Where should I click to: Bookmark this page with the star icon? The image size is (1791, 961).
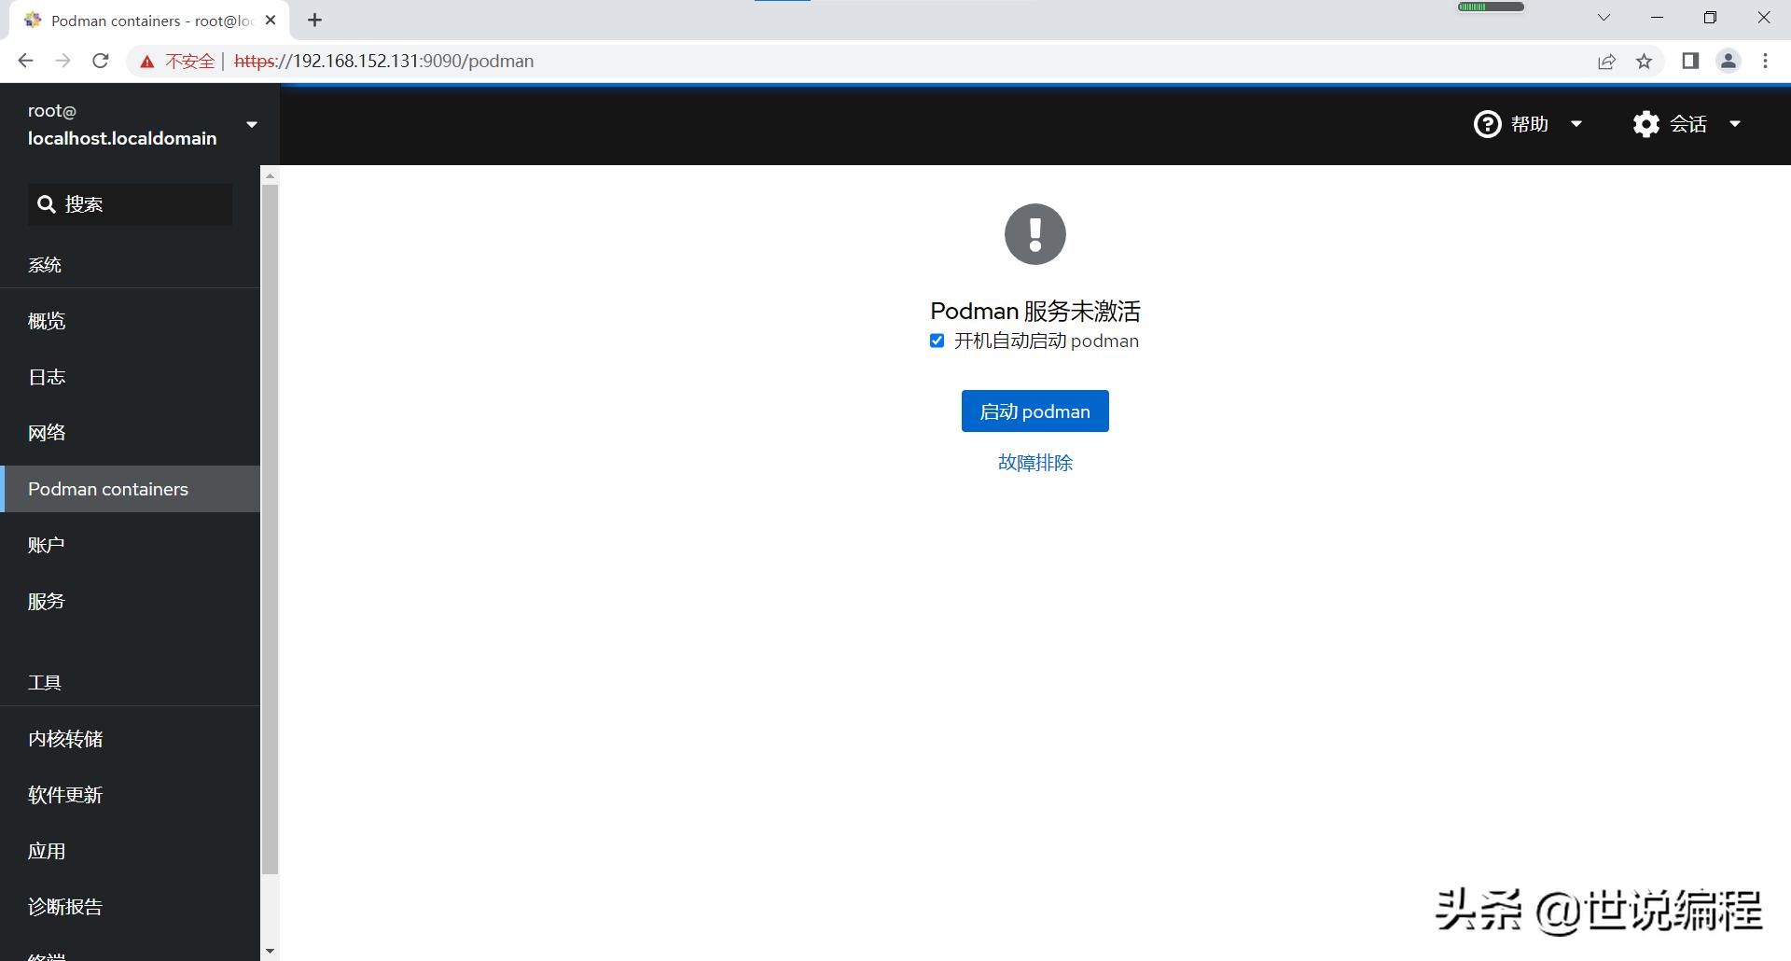(1645, 61)
